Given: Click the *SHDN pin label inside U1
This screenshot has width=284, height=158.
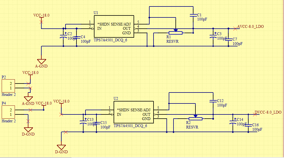Looking at the screenshot, I should click(x=103, y=24).
